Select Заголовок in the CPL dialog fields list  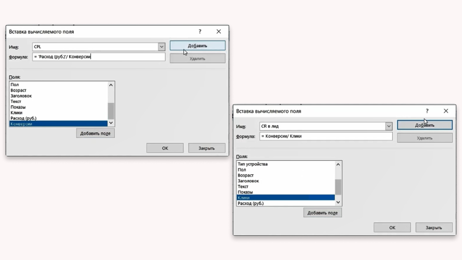coord(59,96)
